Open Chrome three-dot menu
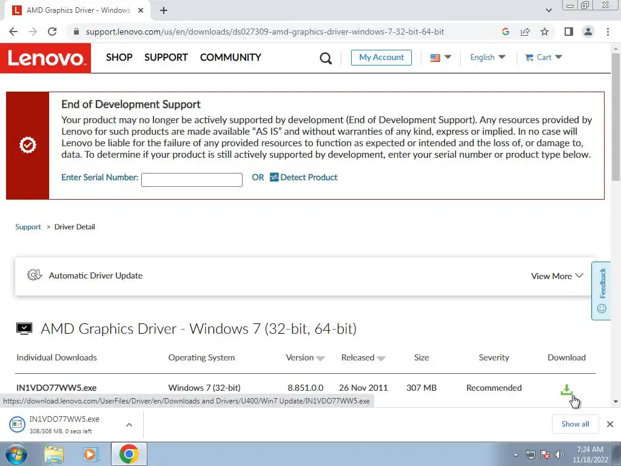 (x=608, y=32)
